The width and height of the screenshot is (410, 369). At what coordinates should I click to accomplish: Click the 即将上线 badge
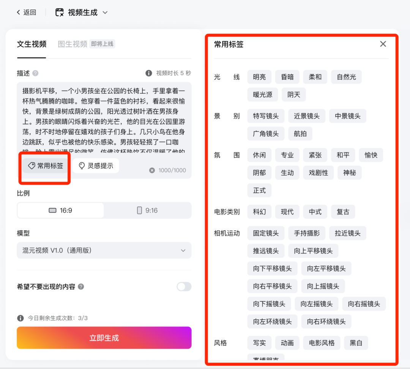pos(102,44)
